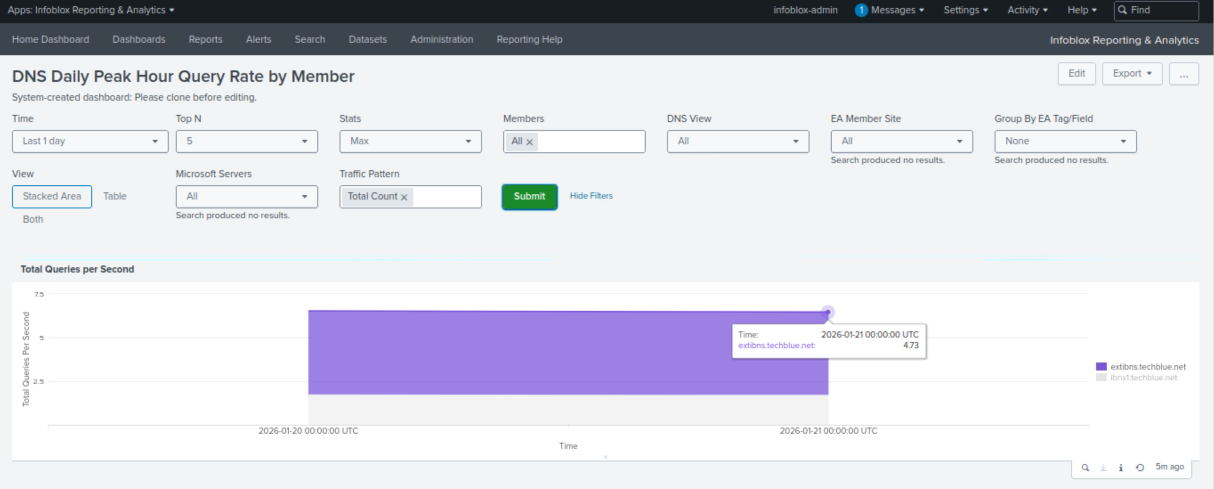This screenshot has height=489, width=1214.
Task: Click the panel export download icon
Action: pos(1103,467)
